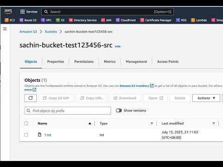Open the IAM shortcut
The width and height of the screenshot is (223, 167).
coord(106,20)
